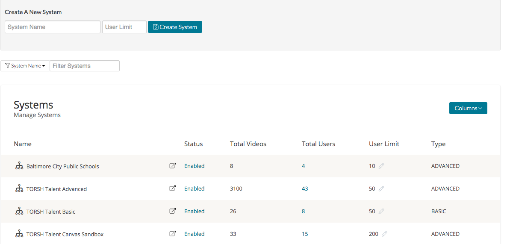Edit user limit pencil for TORSH Talent Basic
The width and height of the screenshot is (513, 244).
(x=381, y=211)
